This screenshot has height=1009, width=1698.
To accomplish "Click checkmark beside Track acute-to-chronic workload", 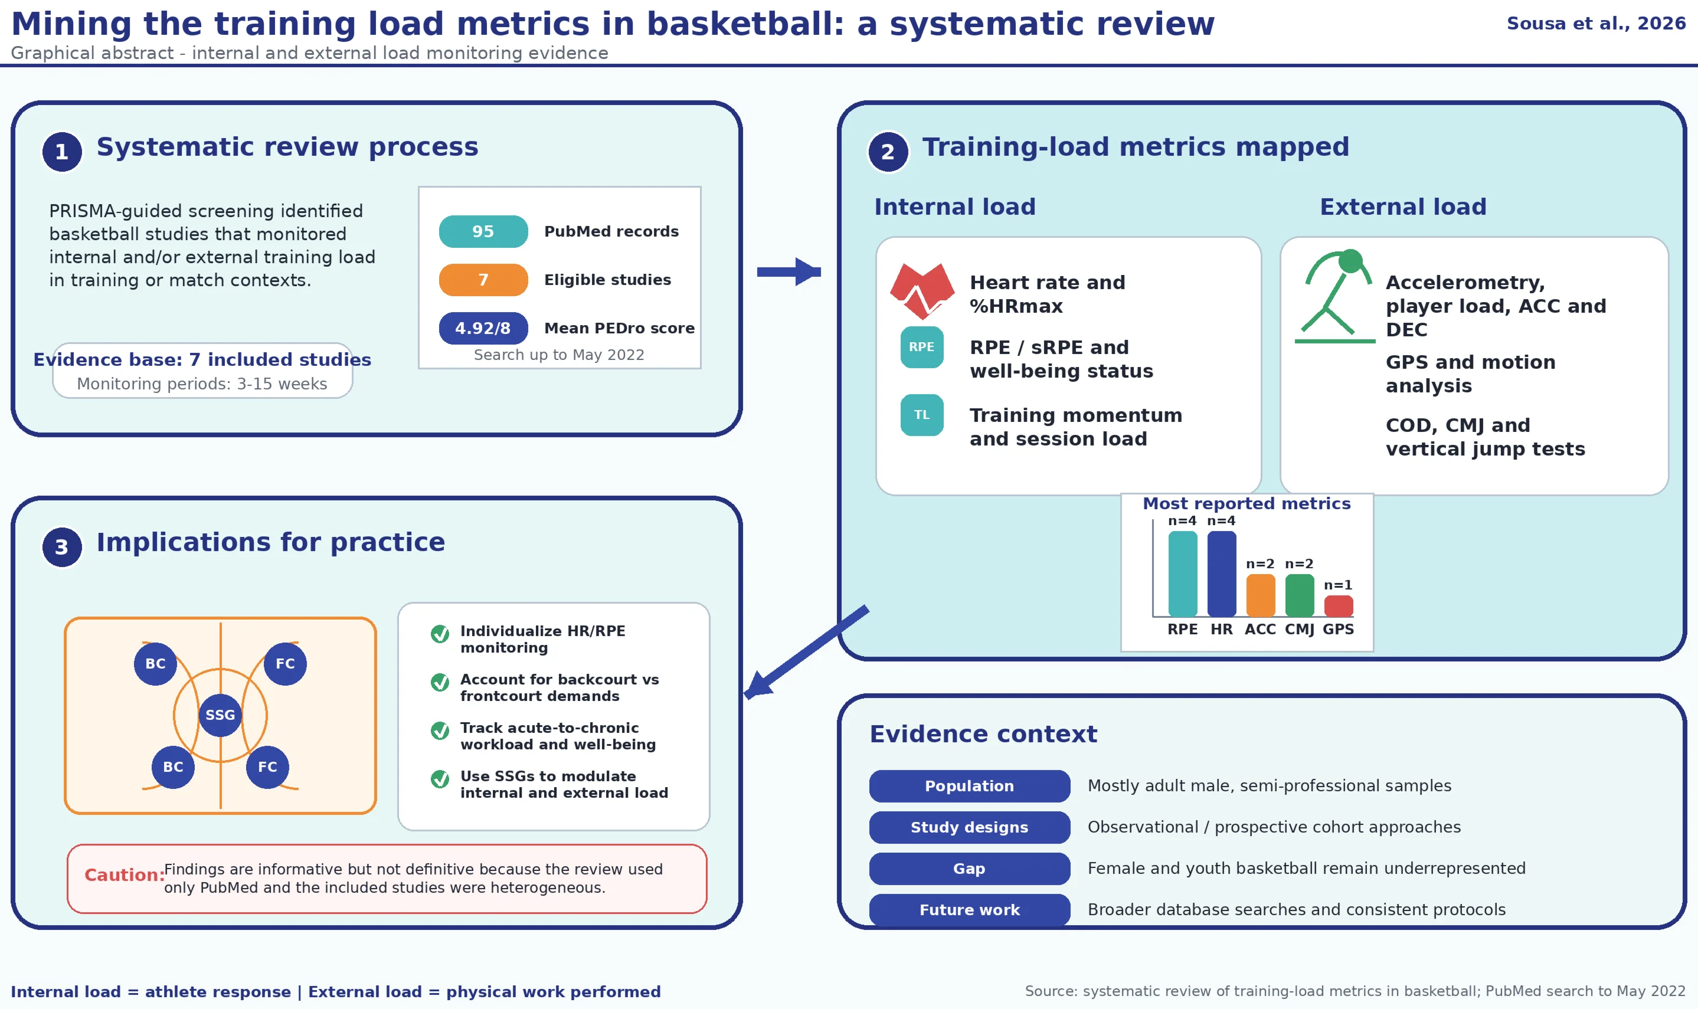I will point(440,730).
